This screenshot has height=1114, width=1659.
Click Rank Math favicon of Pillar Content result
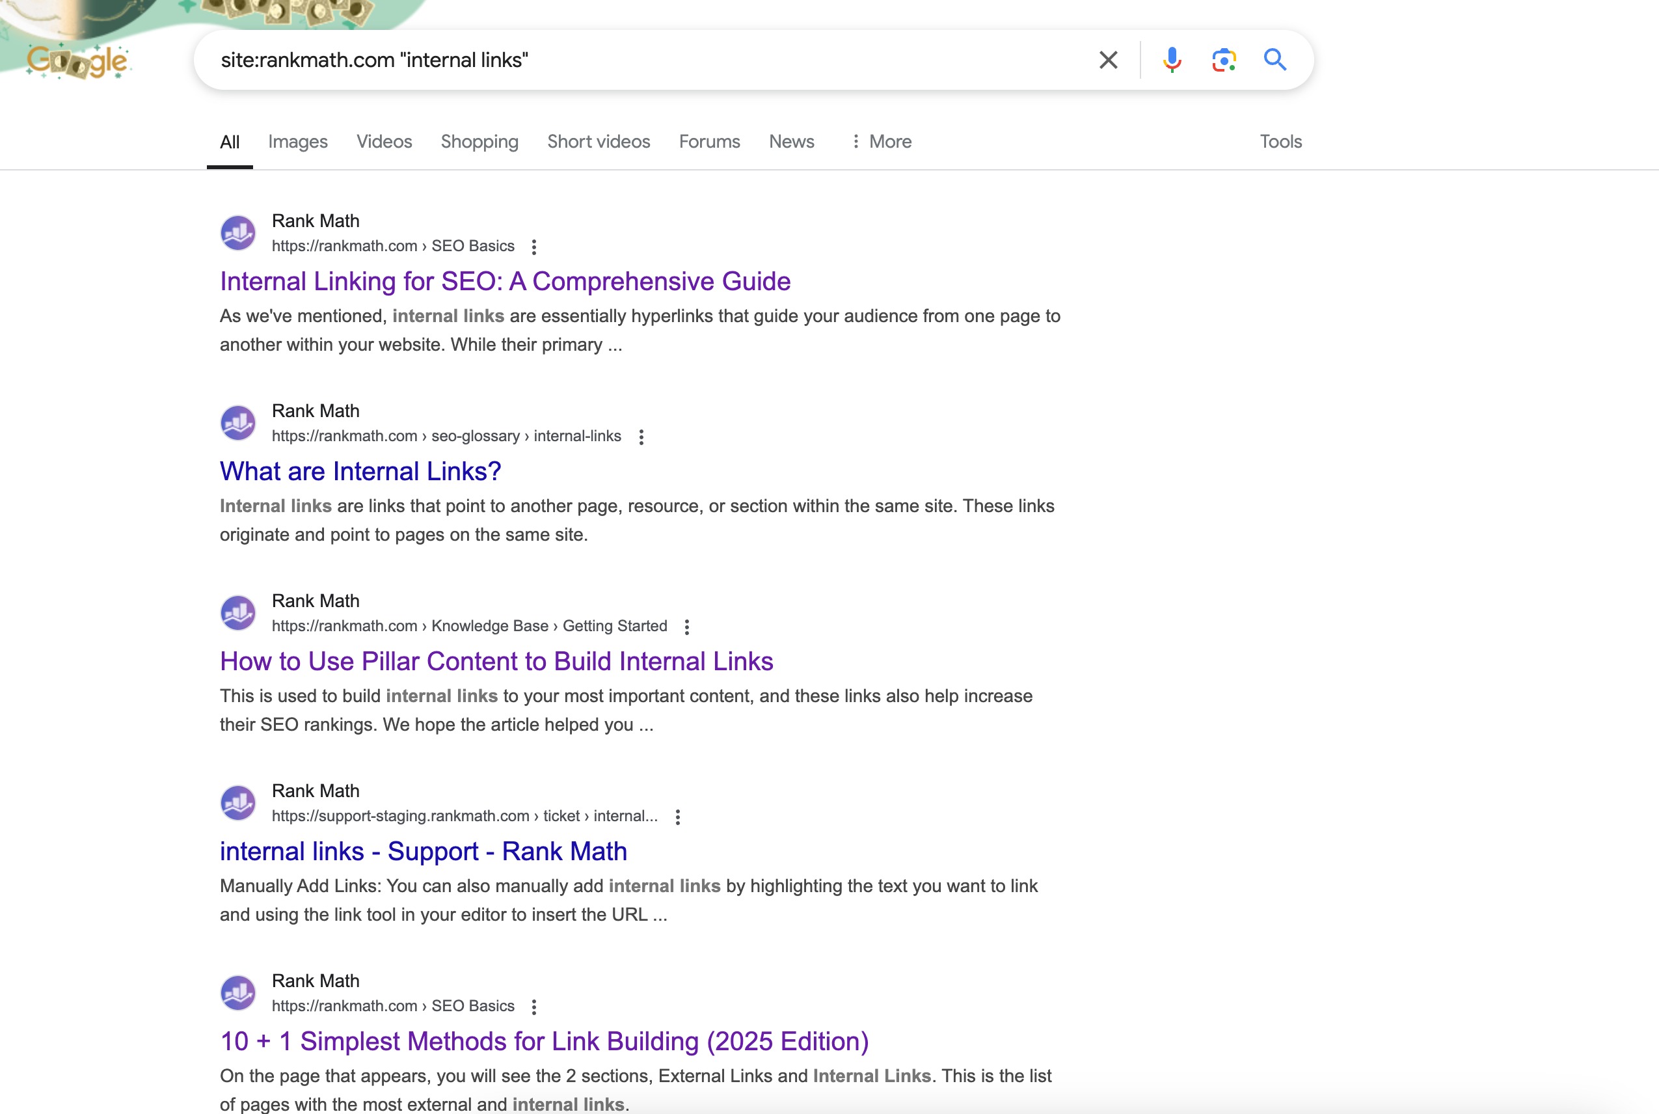pos(238,613)
